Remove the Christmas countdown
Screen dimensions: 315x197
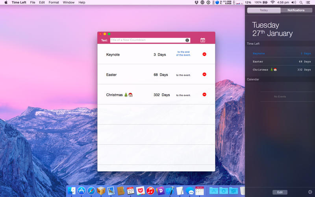pyautogui.click(x=204, y=94)
